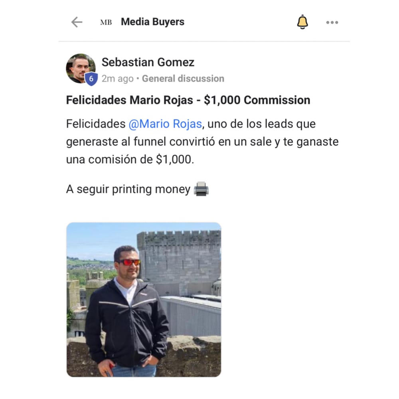
Task: Open the three-dot more options menu
Action: tap(332, 22)
